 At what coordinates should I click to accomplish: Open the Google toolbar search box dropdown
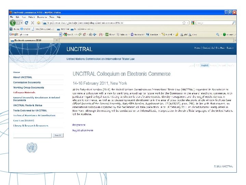click(x=60, y=35)
